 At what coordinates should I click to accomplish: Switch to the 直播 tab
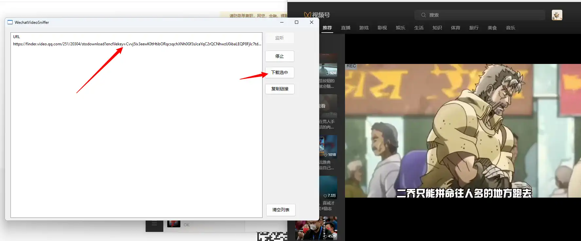coord(345,28)
